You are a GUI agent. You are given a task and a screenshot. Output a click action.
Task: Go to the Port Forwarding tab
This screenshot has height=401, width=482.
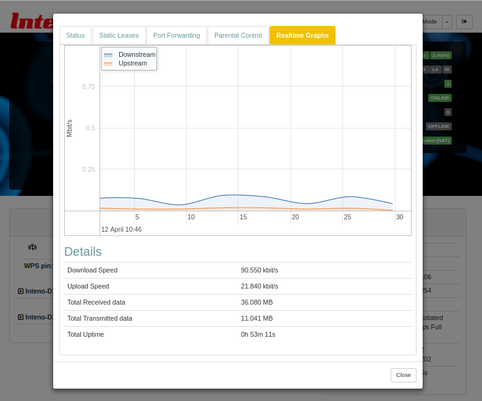click(x=177, y=35)
